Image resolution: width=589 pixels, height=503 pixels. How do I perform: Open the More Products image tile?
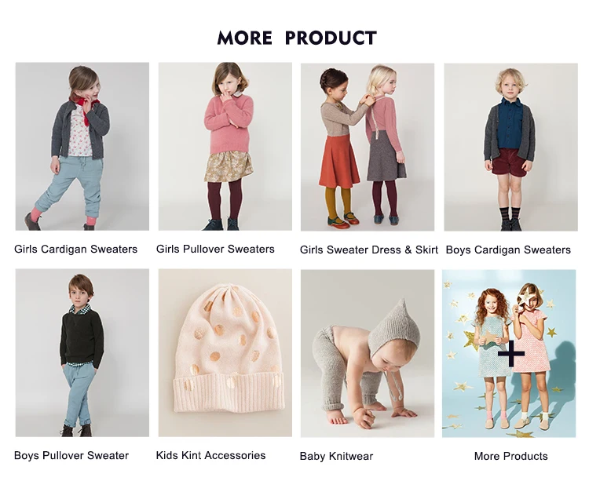click(509, 354)
